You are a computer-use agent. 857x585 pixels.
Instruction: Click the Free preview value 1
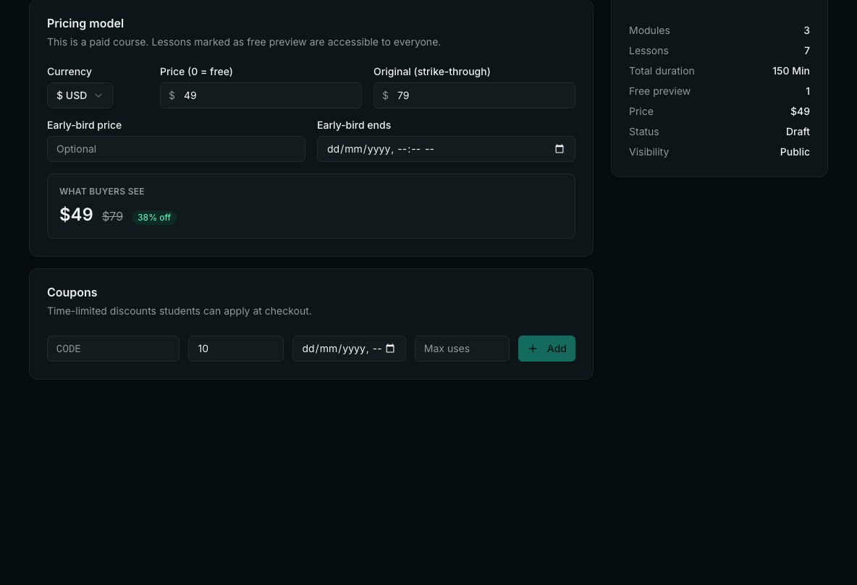tap(808, 91)
